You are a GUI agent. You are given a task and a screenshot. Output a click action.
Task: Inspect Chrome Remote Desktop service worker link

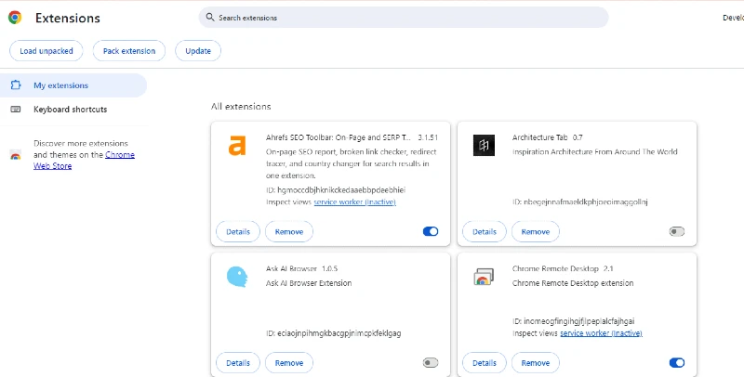coord(601,333)
